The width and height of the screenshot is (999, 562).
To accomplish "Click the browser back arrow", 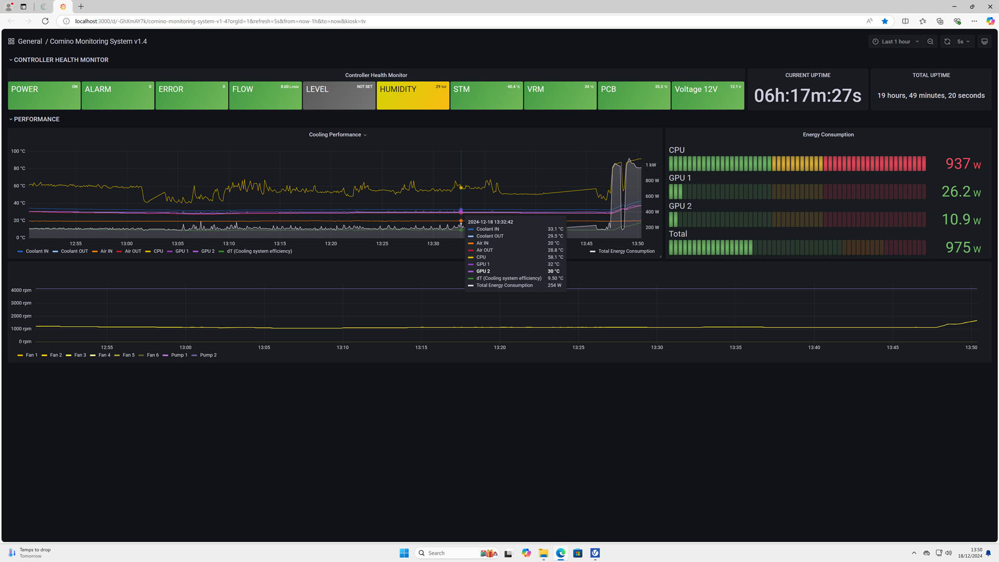I will pos(11,21).
